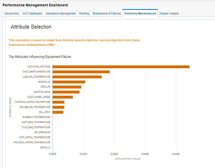Click the CAST_WHEEL_SPEED axis label

click(39, 97)
